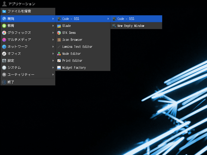Click the music note icon for マルチメディア
The height and width of the screenshot is (155, 207).
tap(4, 40)
